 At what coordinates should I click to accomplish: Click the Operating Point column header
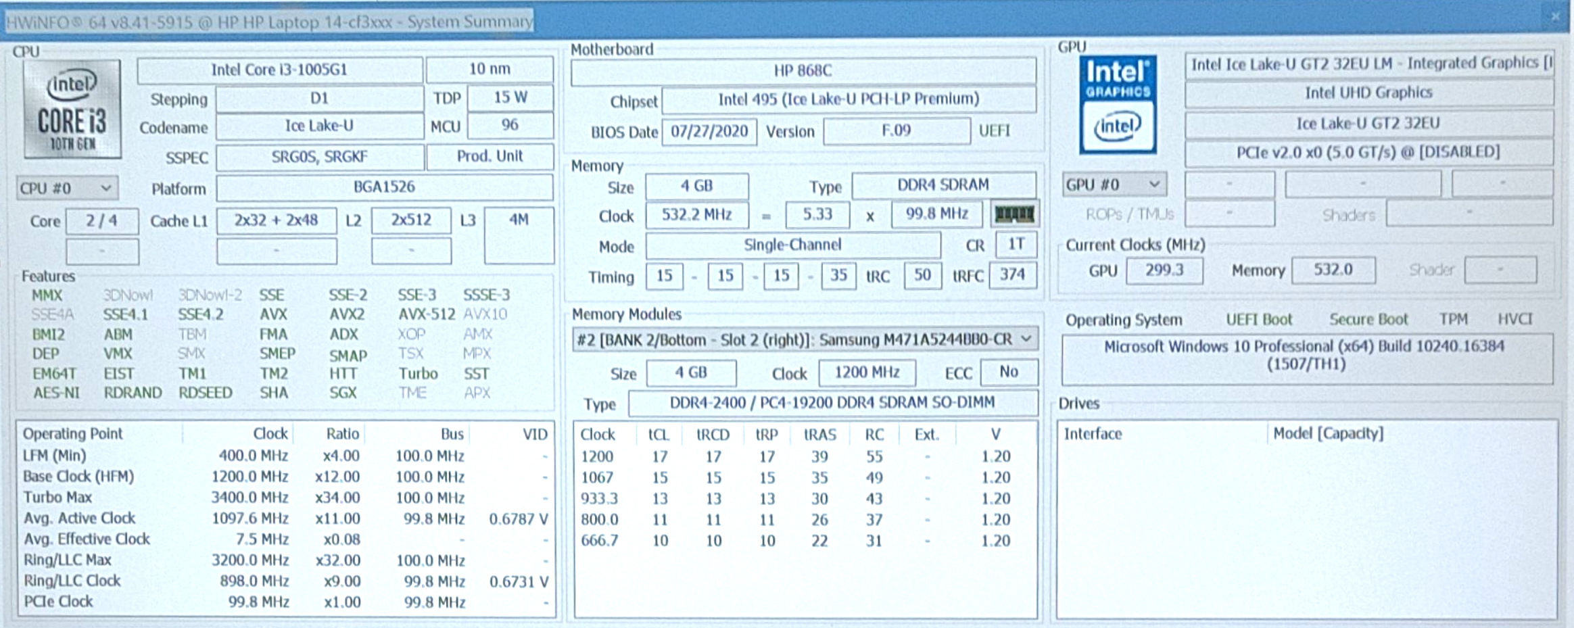pyautogui.click(x=101, y=434)
